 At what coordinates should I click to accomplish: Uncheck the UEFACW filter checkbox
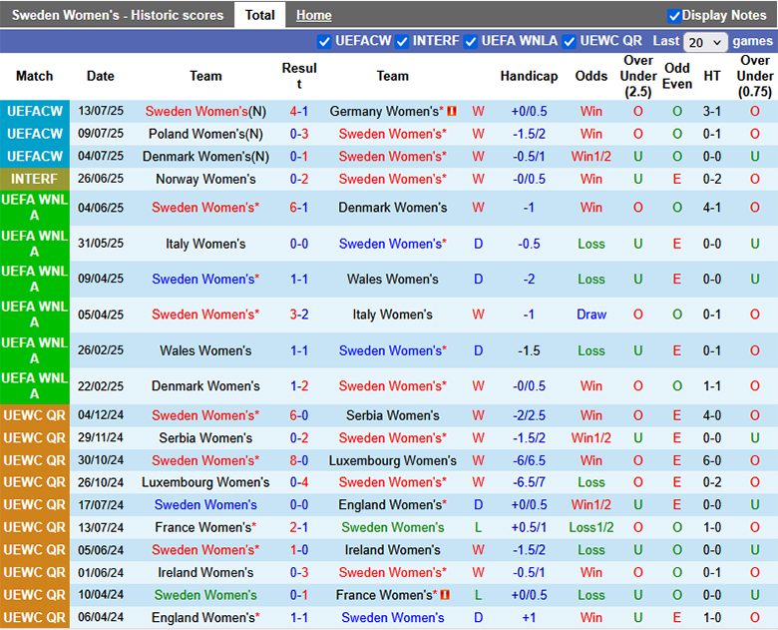pos(324,42)
